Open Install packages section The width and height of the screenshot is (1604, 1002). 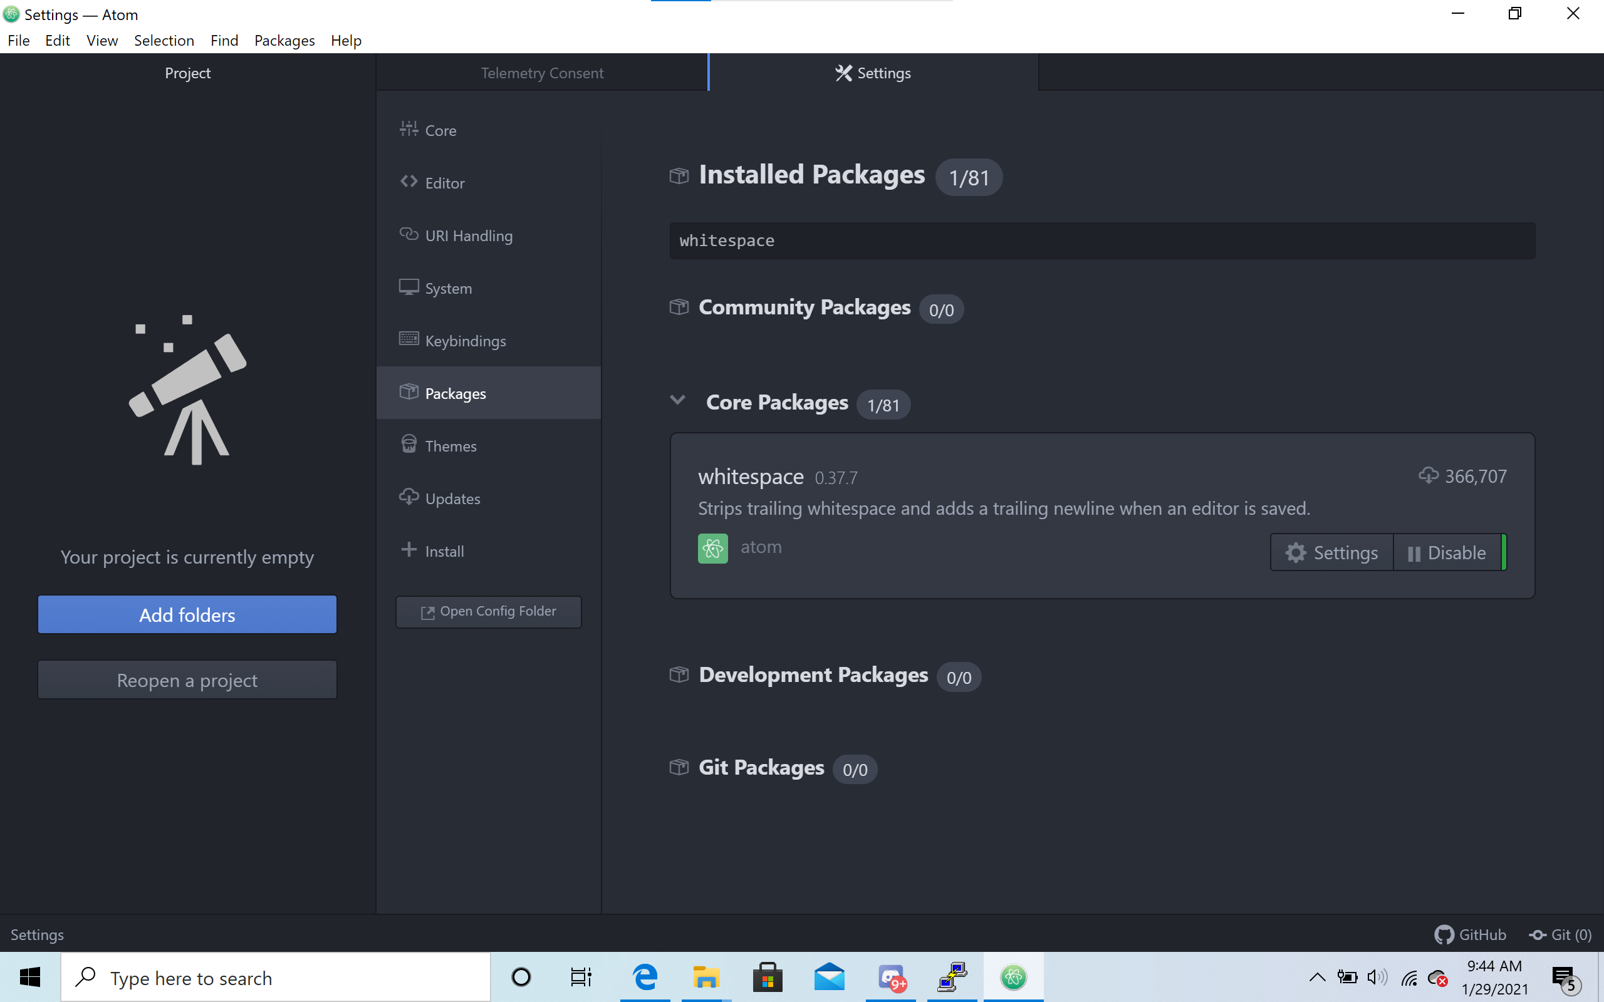[489, 550]
